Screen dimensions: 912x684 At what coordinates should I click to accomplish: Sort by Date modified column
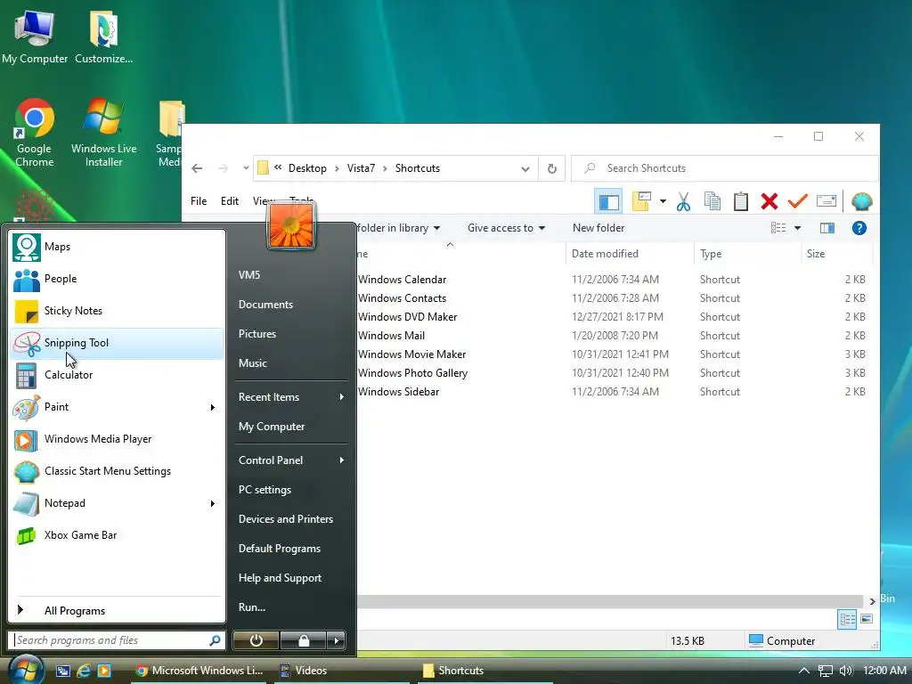coord(630,254)
